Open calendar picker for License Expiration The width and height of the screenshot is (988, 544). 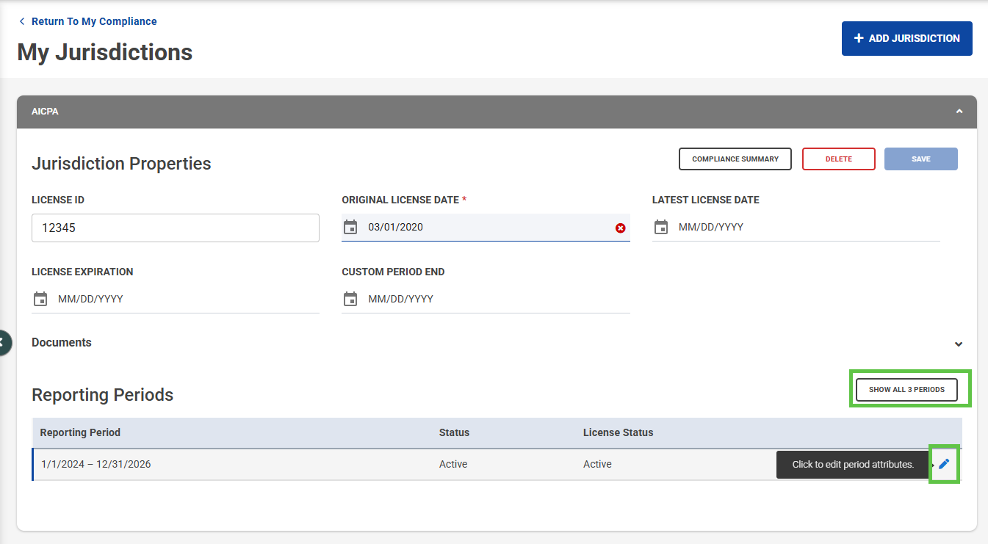40,300
